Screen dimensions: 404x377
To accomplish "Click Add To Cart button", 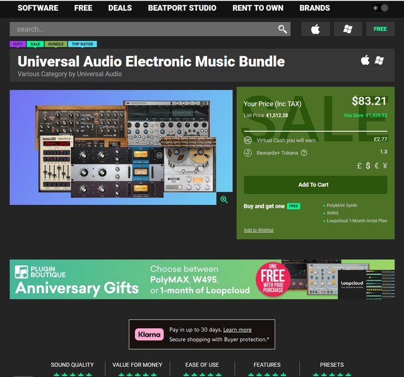I will tap(316, 185).
